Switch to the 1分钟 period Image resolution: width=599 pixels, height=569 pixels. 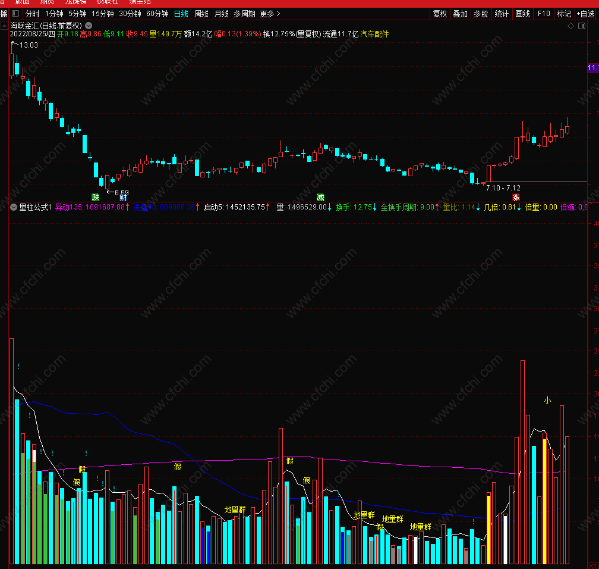[x=54, y=14]
